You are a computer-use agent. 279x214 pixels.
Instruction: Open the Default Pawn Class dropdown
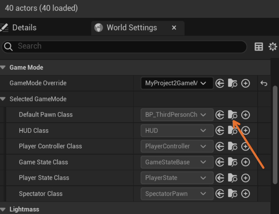click(177, 115)
